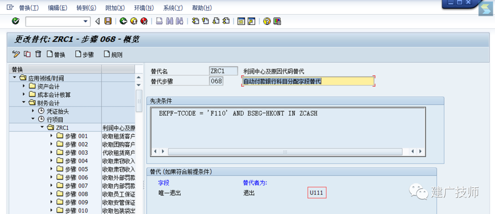Open the 编辑(E) menu
Viewport: 495px width, 214px height.
[58, 8]
